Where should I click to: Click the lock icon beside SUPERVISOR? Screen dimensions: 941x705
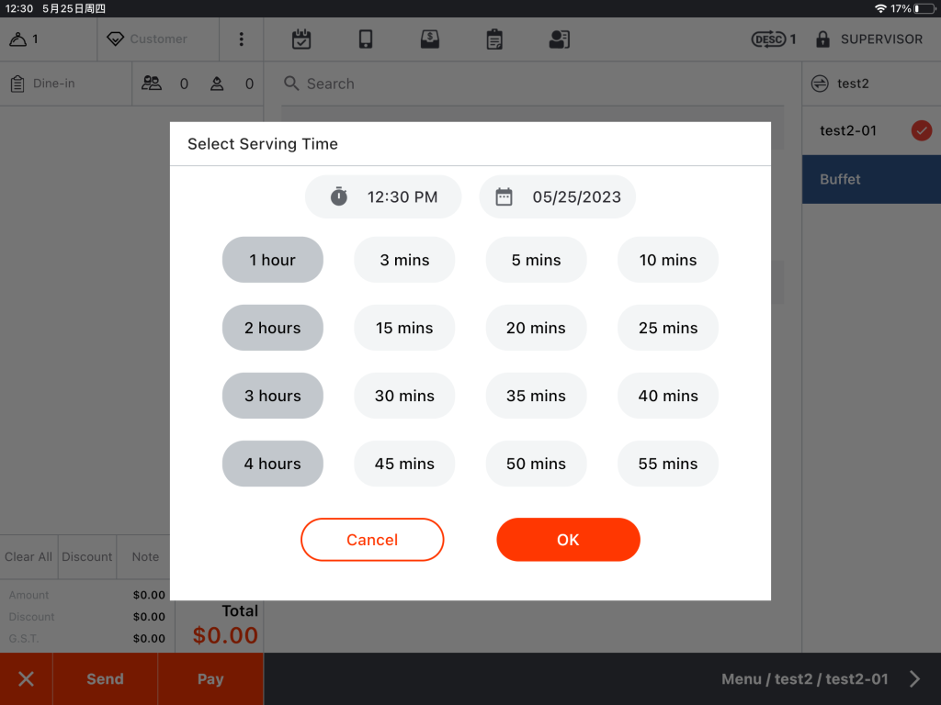(822, 39)
